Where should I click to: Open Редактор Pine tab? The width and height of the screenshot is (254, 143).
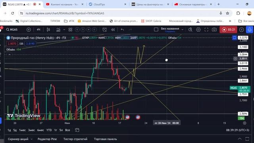(x=47, y=139)
